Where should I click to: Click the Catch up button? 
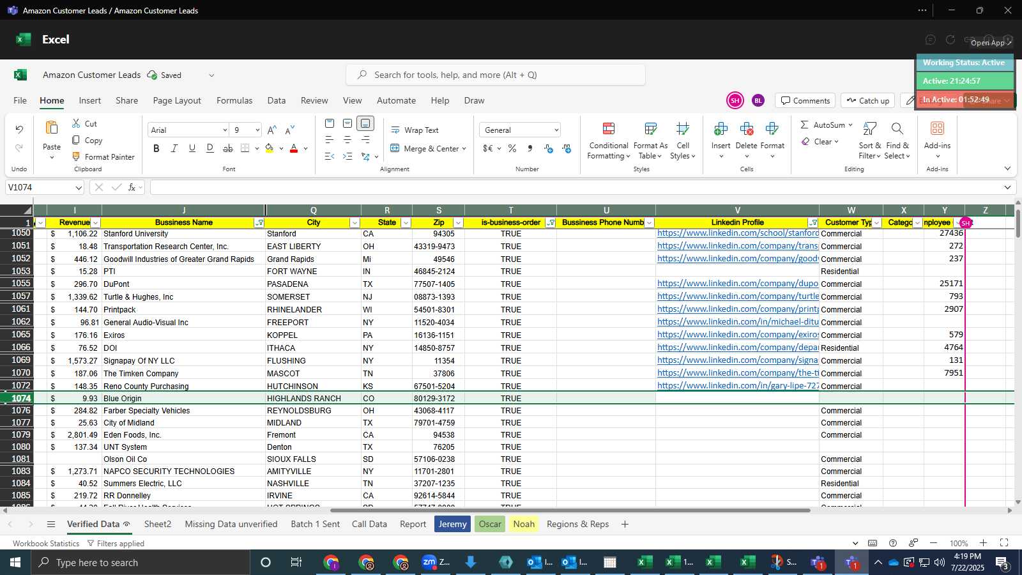point(867,100)
